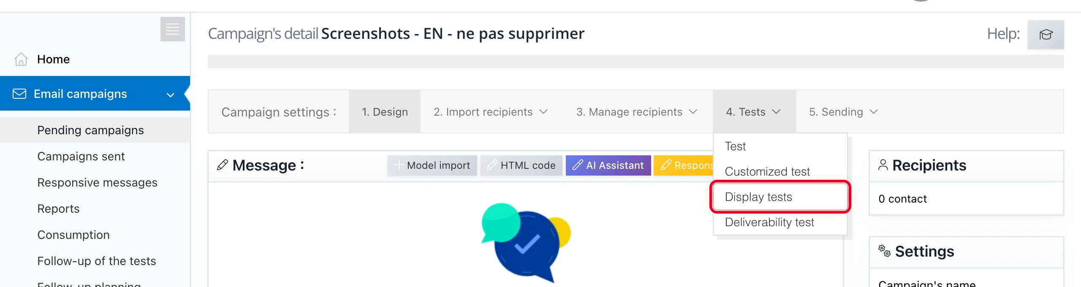
Task: Open Help via the graduation cap icon
Action: point(1046,35)
